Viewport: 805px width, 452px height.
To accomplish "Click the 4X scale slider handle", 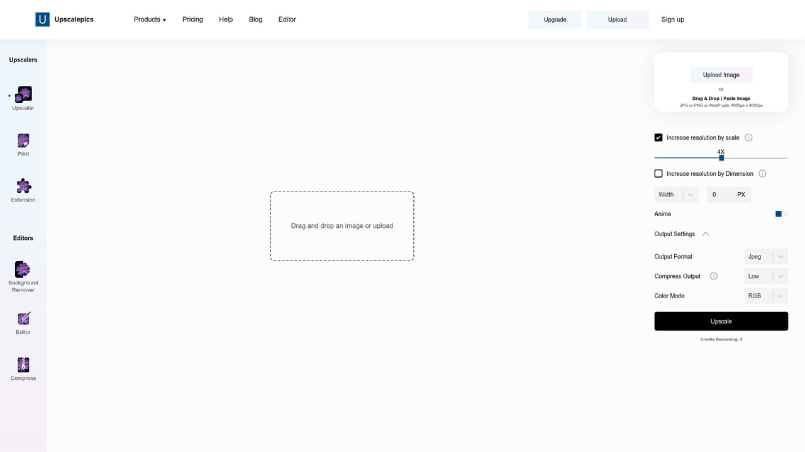I will click(721, 158).
